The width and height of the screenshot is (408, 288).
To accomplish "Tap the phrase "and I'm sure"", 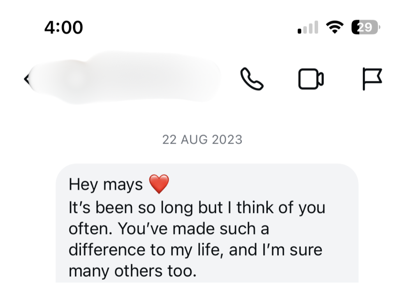I will (x=276, y=249).
